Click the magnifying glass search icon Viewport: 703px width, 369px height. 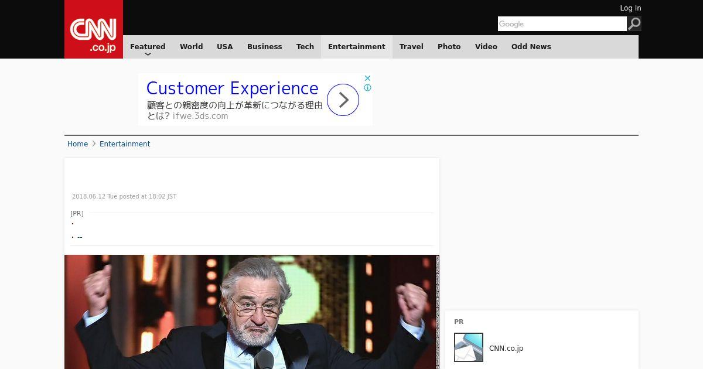point(634,24)
